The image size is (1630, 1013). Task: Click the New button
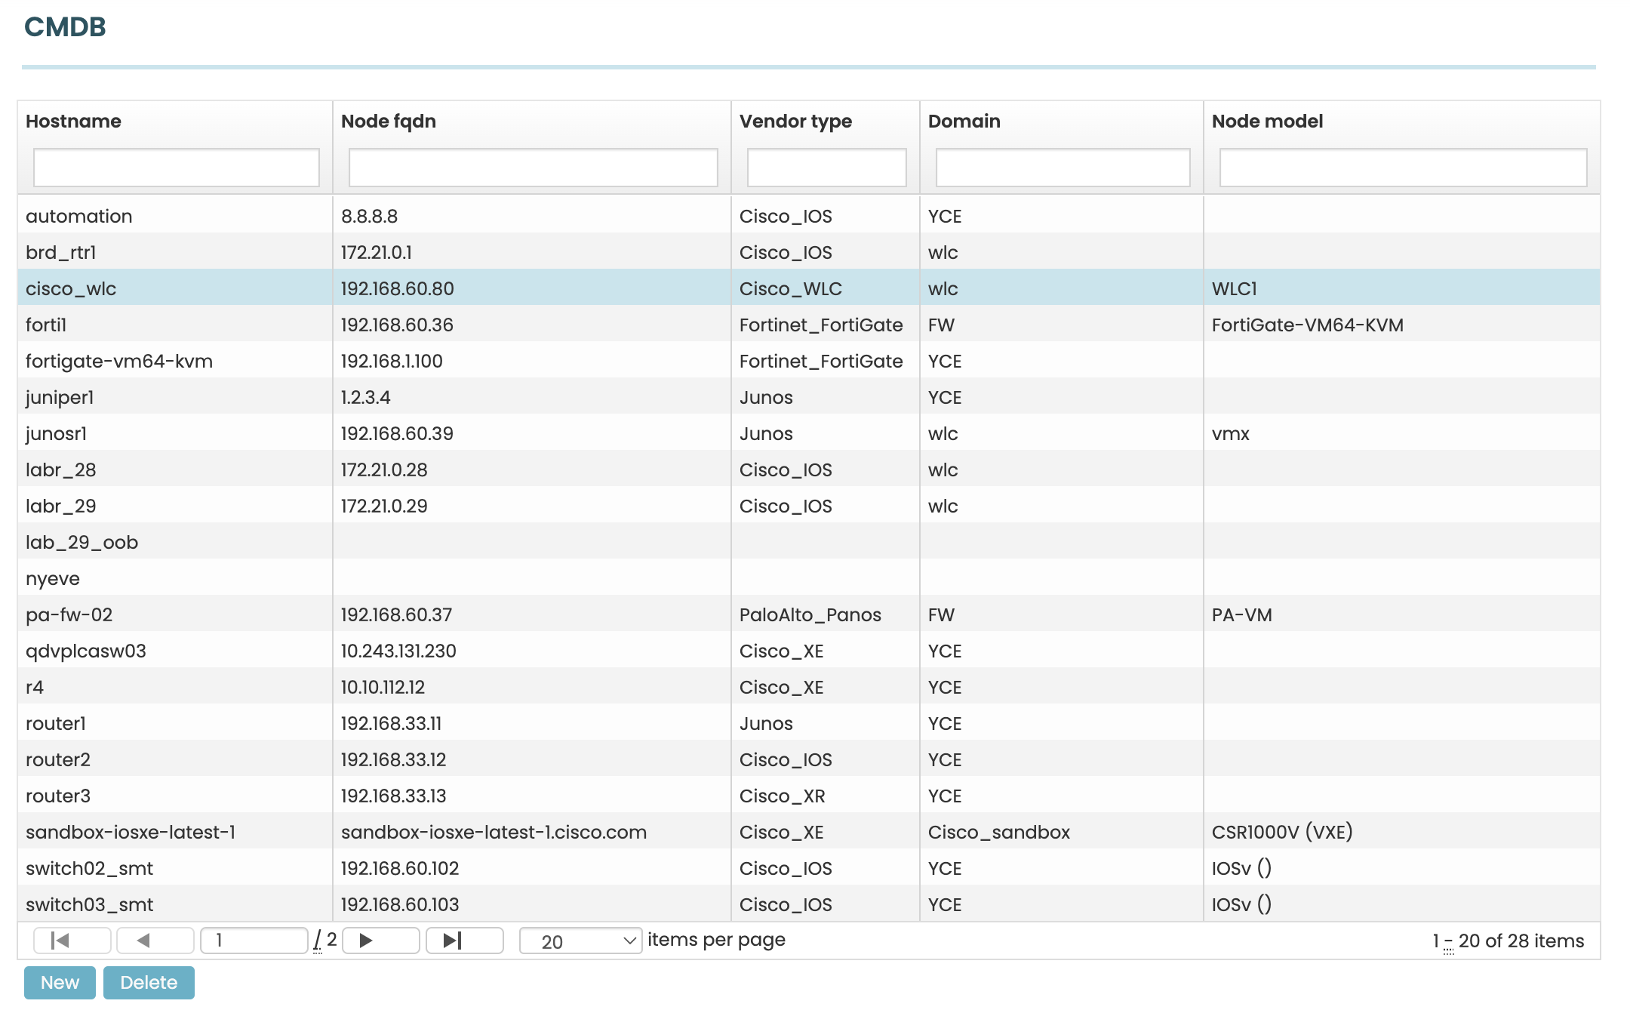click(x=59, y=982)
